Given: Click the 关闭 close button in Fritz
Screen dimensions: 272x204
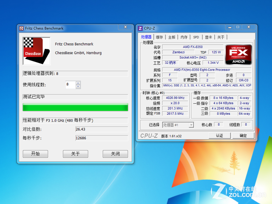Looking at the screenshot, I should (x=115, y=154).
